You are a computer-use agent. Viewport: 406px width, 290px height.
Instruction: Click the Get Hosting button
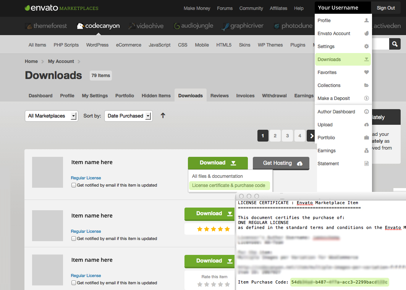281,163
